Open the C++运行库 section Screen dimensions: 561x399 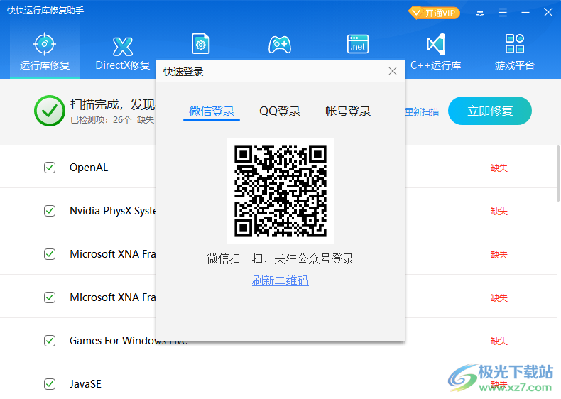pos(435,53)
